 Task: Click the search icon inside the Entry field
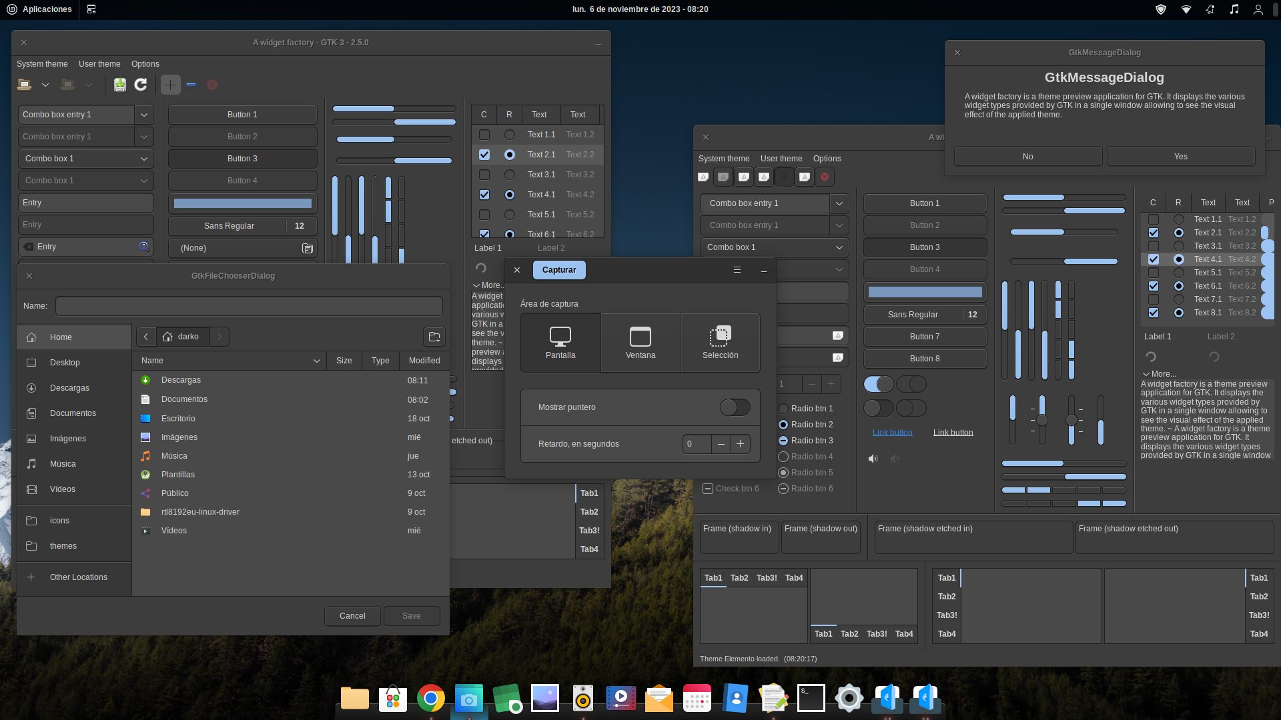(x=143, y=247)
